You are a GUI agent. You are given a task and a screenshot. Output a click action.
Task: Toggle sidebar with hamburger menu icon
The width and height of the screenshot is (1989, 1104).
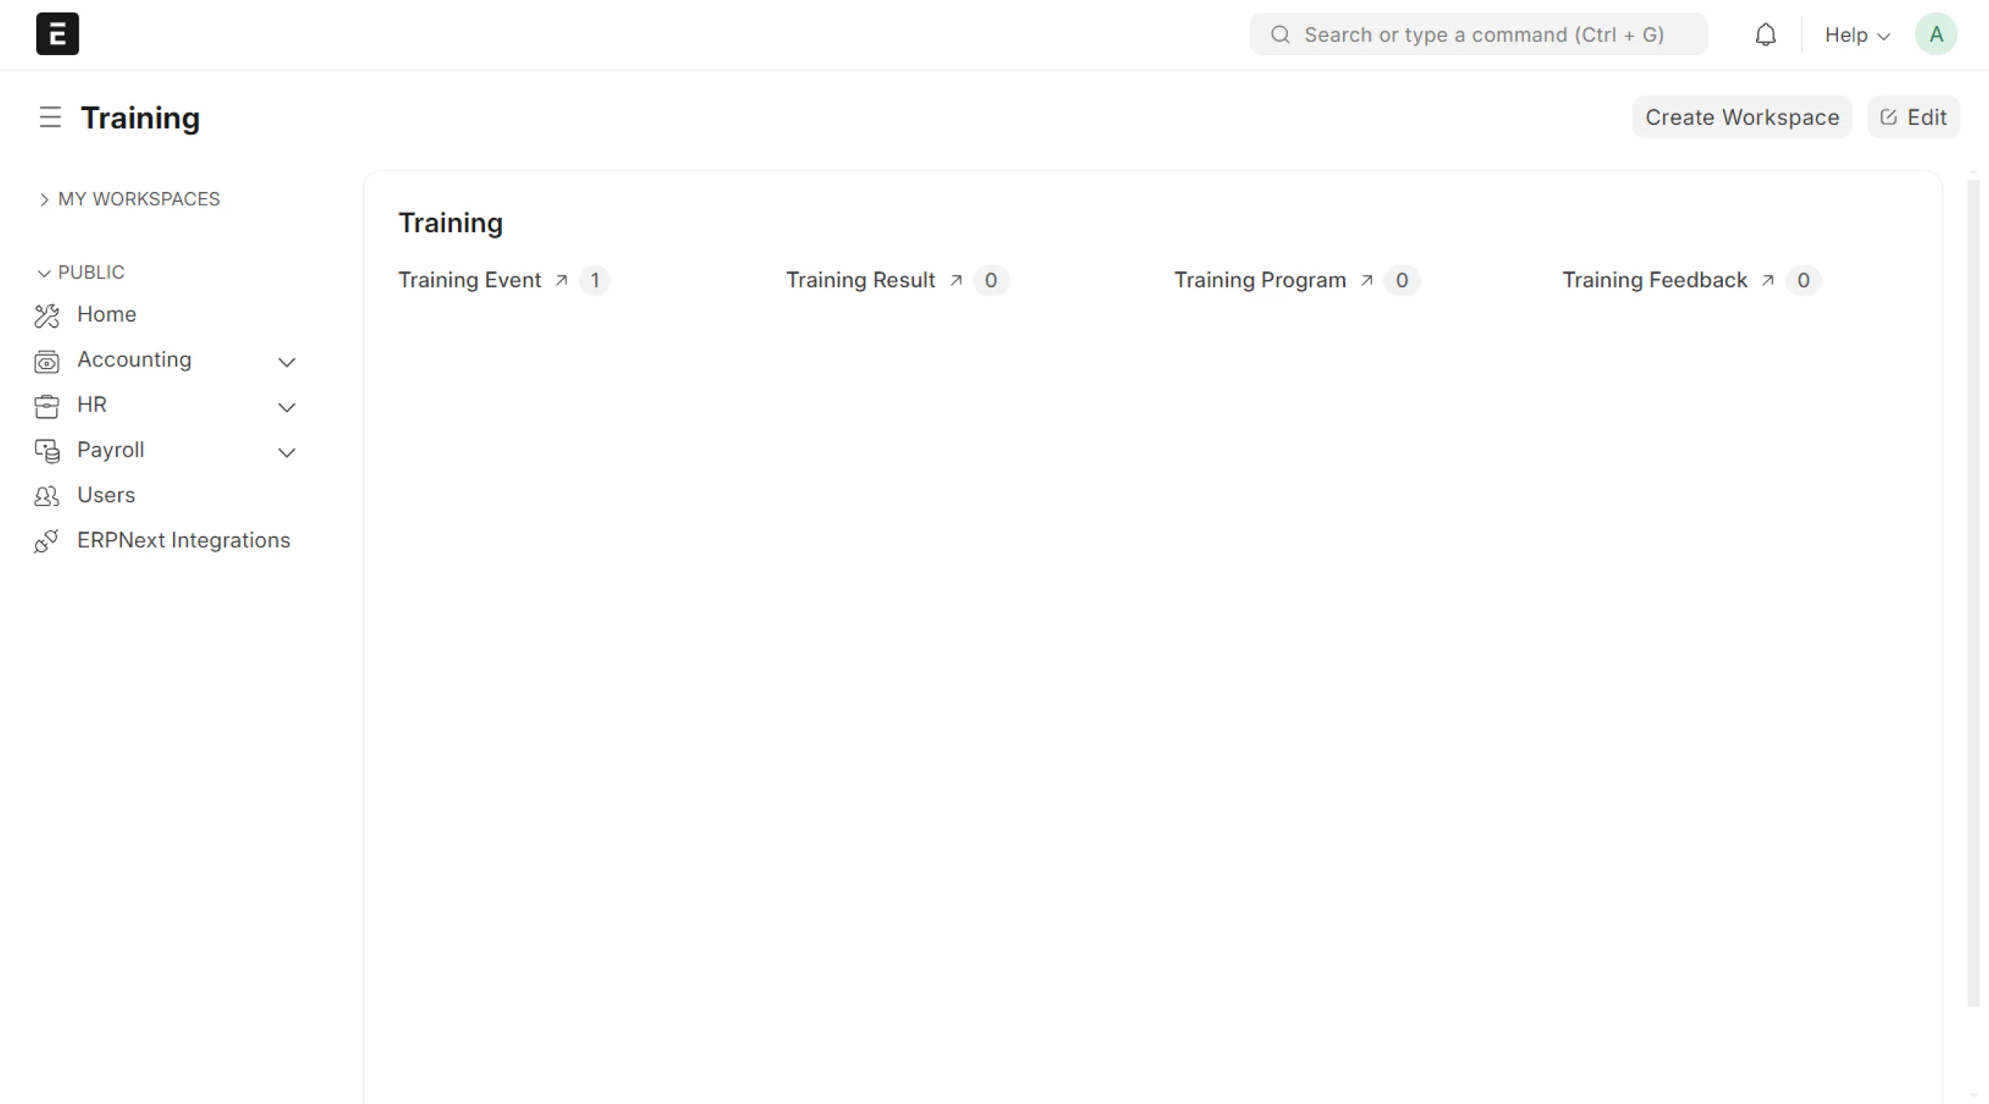(x=50, y=117)
